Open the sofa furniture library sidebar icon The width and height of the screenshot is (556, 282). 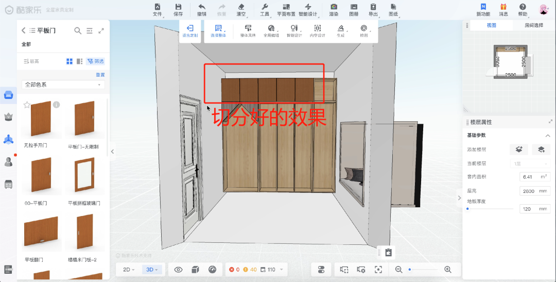(x=9, y=95)
